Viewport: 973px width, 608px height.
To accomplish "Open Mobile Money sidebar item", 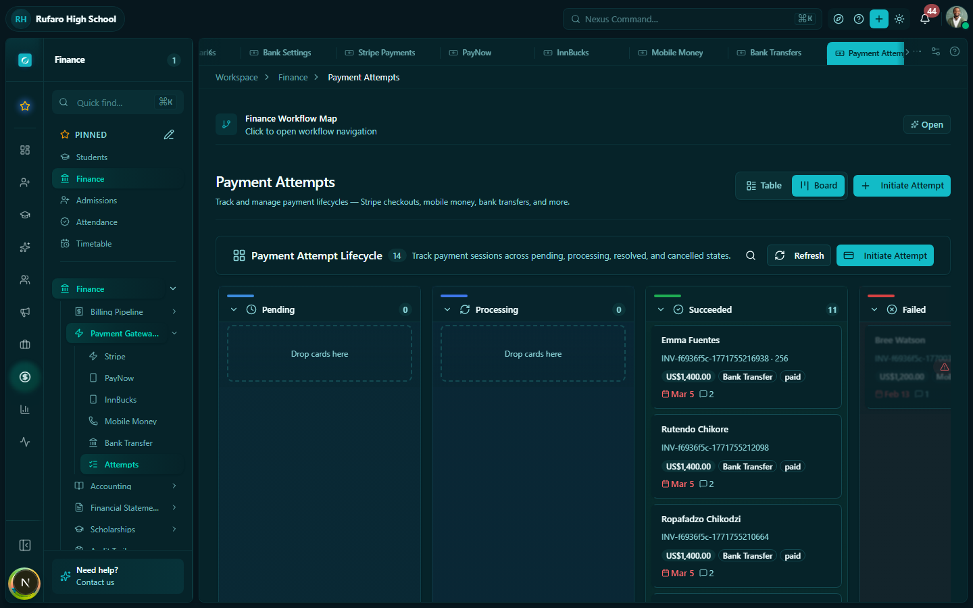I will 132,422.
